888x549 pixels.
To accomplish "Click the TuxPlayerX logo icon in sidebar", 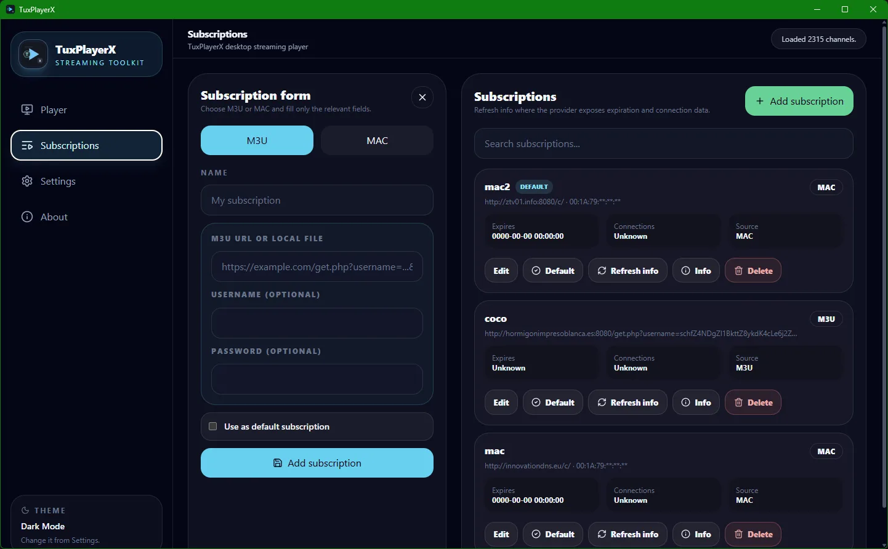I will pyautogui.click(x=33, y=55).
